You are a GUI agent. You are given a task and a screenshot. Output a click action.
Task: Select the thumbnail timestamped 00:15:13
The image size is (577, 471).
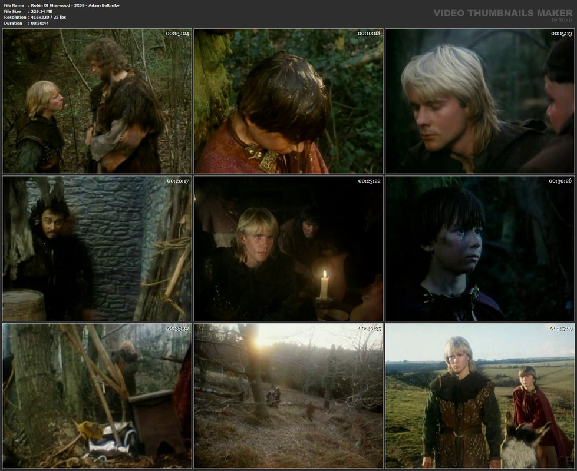[480, 101]
